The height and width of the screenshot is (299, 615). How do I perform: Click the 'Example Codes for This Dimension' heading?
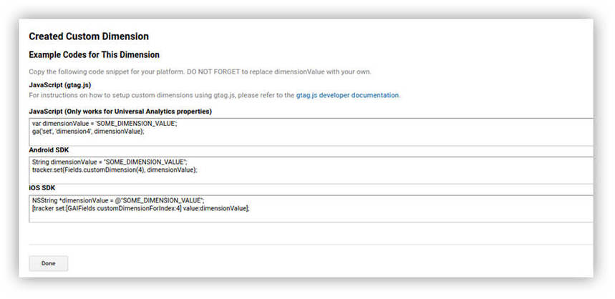(x=94, y=54)
